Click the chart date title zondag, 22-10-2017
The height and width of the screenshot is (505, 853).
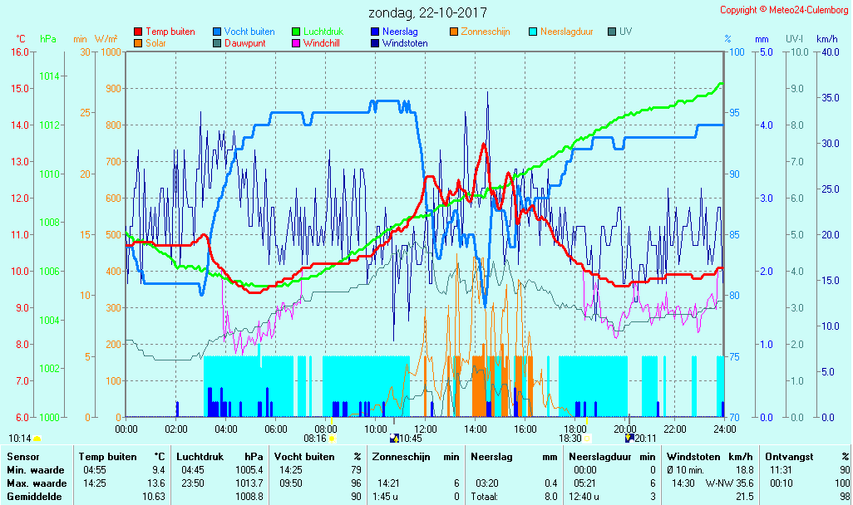point(427,13)
